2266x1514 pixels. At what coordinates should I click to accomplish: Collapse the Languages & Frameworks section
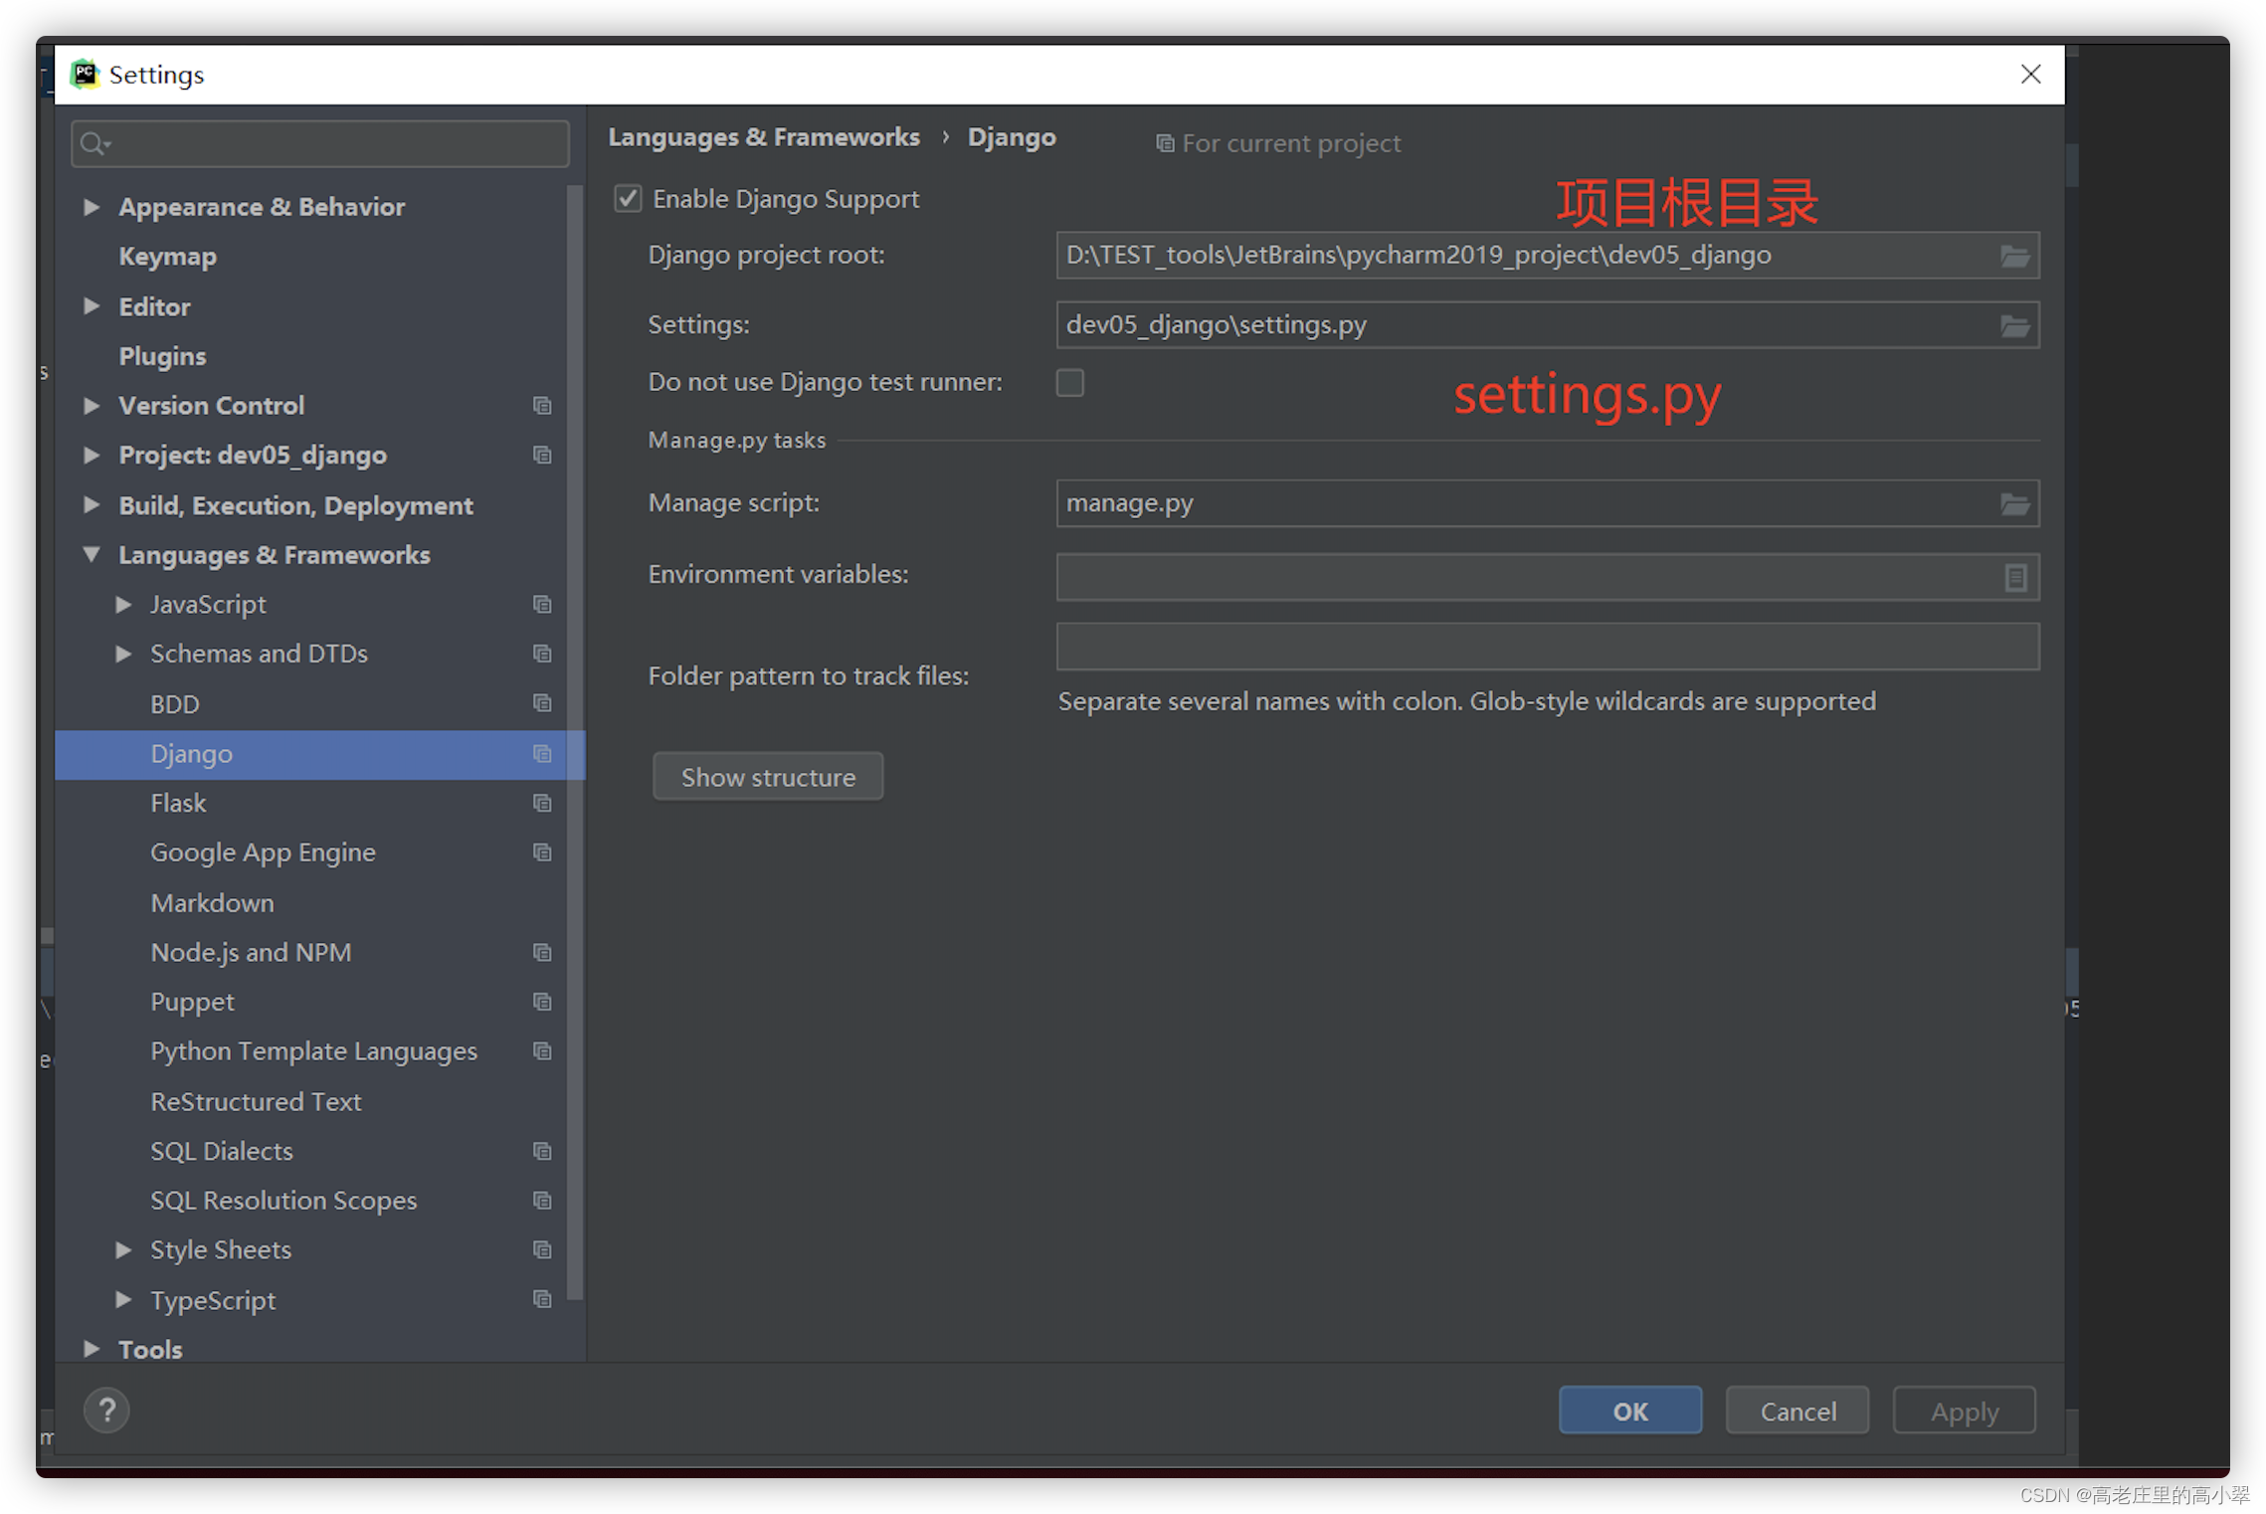point(92,555)
